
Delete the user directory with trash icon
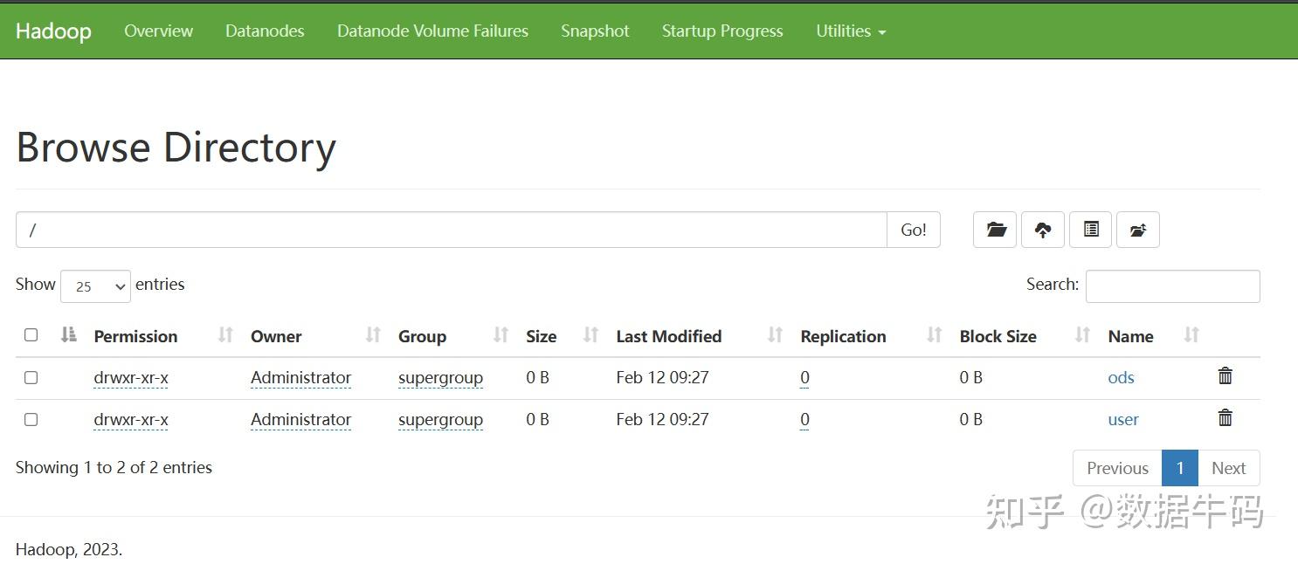[1226, 418]
